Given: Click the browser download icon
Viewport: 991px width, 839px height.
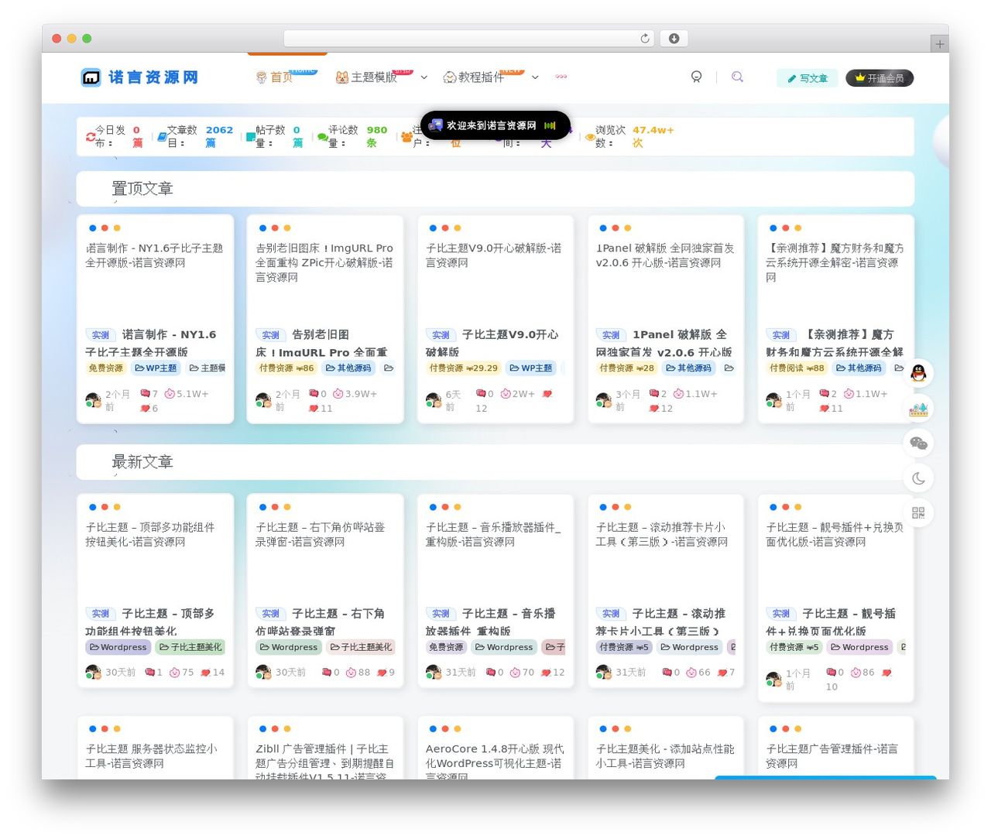Looking at the screenshot, I should (x=674, y=39).
